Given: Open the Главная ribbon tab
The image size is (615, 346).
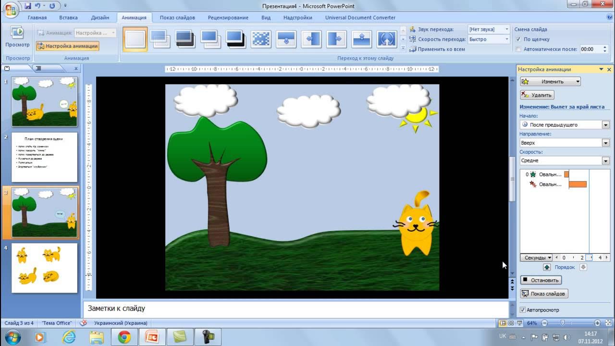Looking at the screenshot, I should pos(37,17).
